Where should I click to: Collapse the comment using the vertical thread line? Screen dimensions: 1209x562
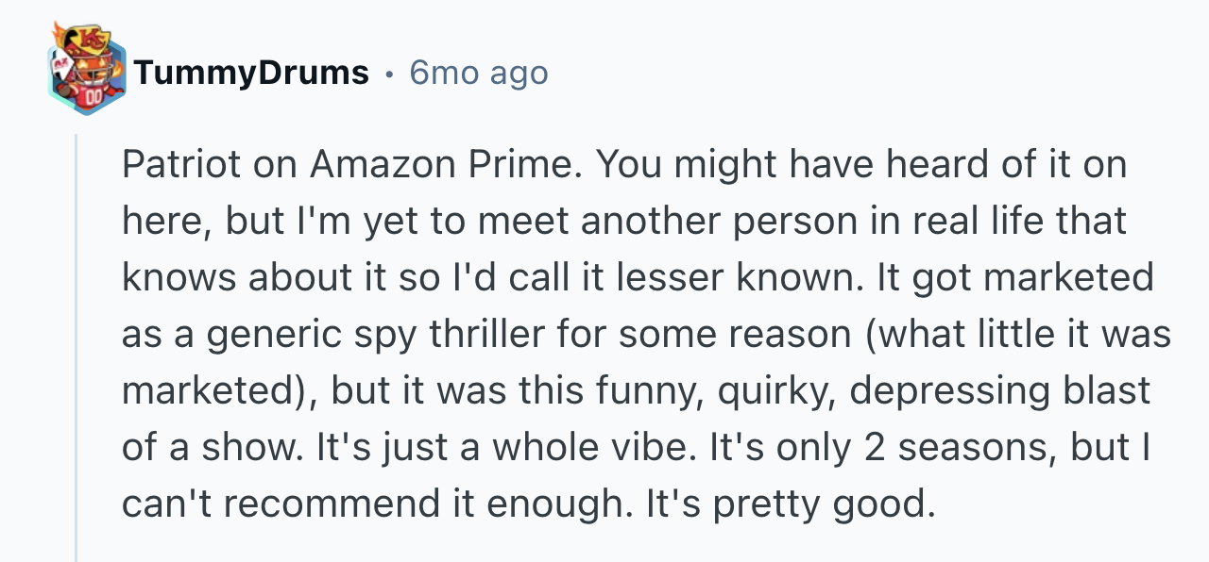click(77, 349)
